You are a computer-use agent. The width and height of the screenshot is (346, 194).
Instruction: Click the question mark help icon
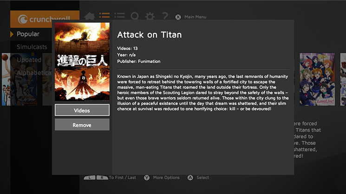pos(164,17)
